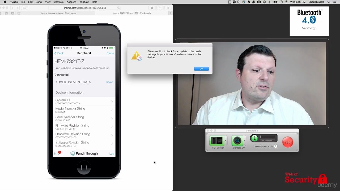The image size is (340, 191).
Task: Click the HEM-7321T-Z device name text
Action: (69, 61)
